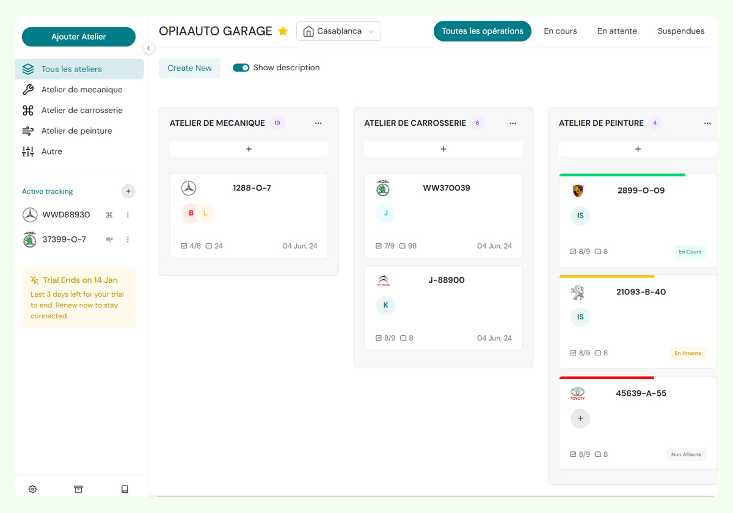733x513 pixels.
Task: Click the Create New button
Action: (189, 68)
